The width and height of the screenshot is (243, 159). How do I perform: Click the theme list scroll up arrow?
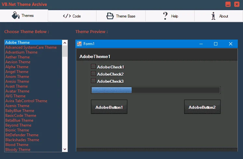(65, 43)
